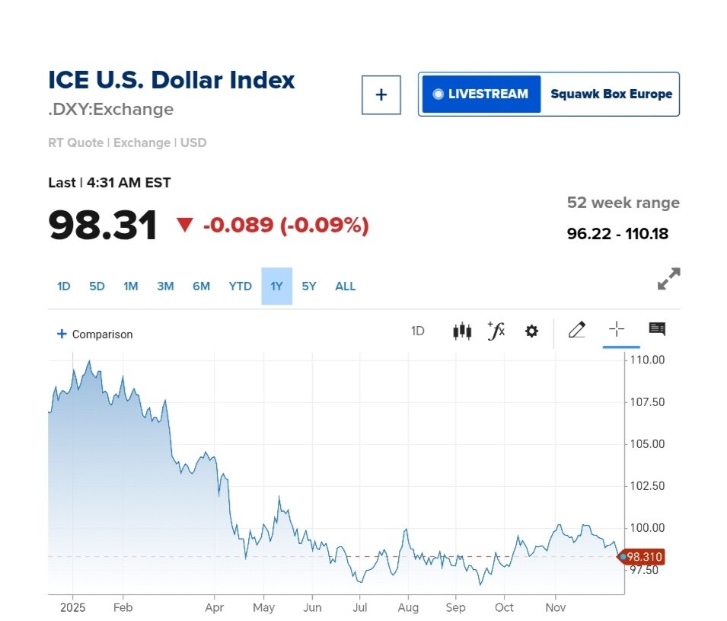The height and width of the screenshot is (621, 727).
Task: Show the 5Y time range
Action: click(308, 286)
